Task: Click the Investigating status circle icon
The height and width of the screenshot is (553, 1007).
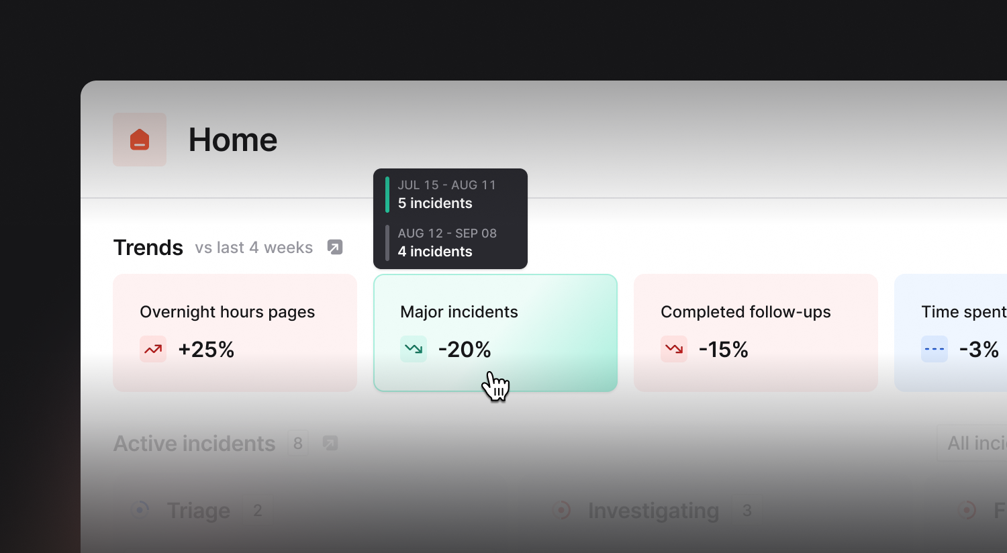Action: (x=561, y=510)
